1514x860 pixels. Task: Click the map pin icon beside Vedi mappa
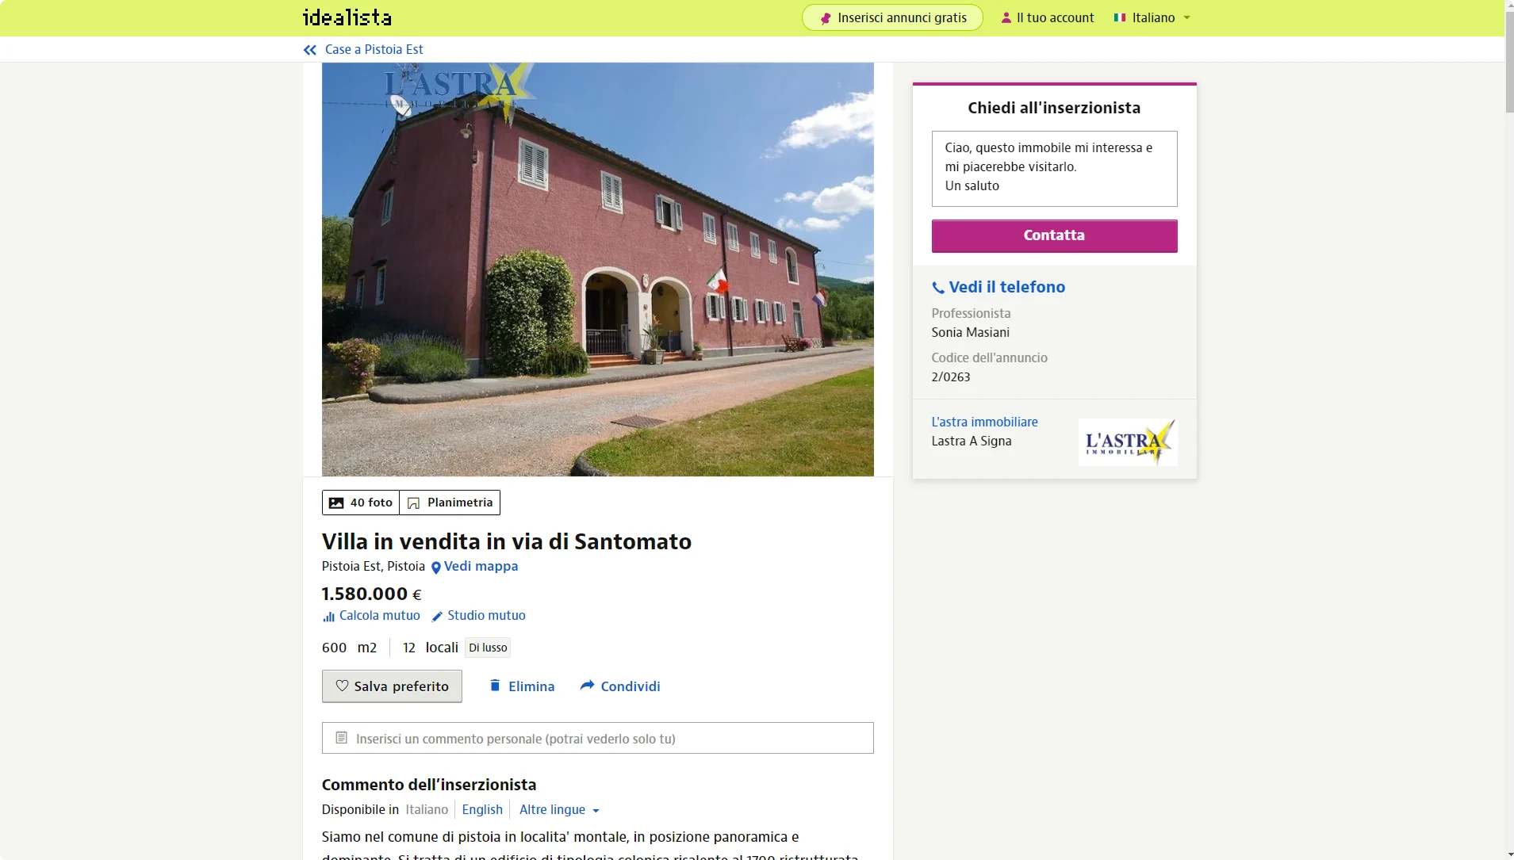[x=435, y=568]
